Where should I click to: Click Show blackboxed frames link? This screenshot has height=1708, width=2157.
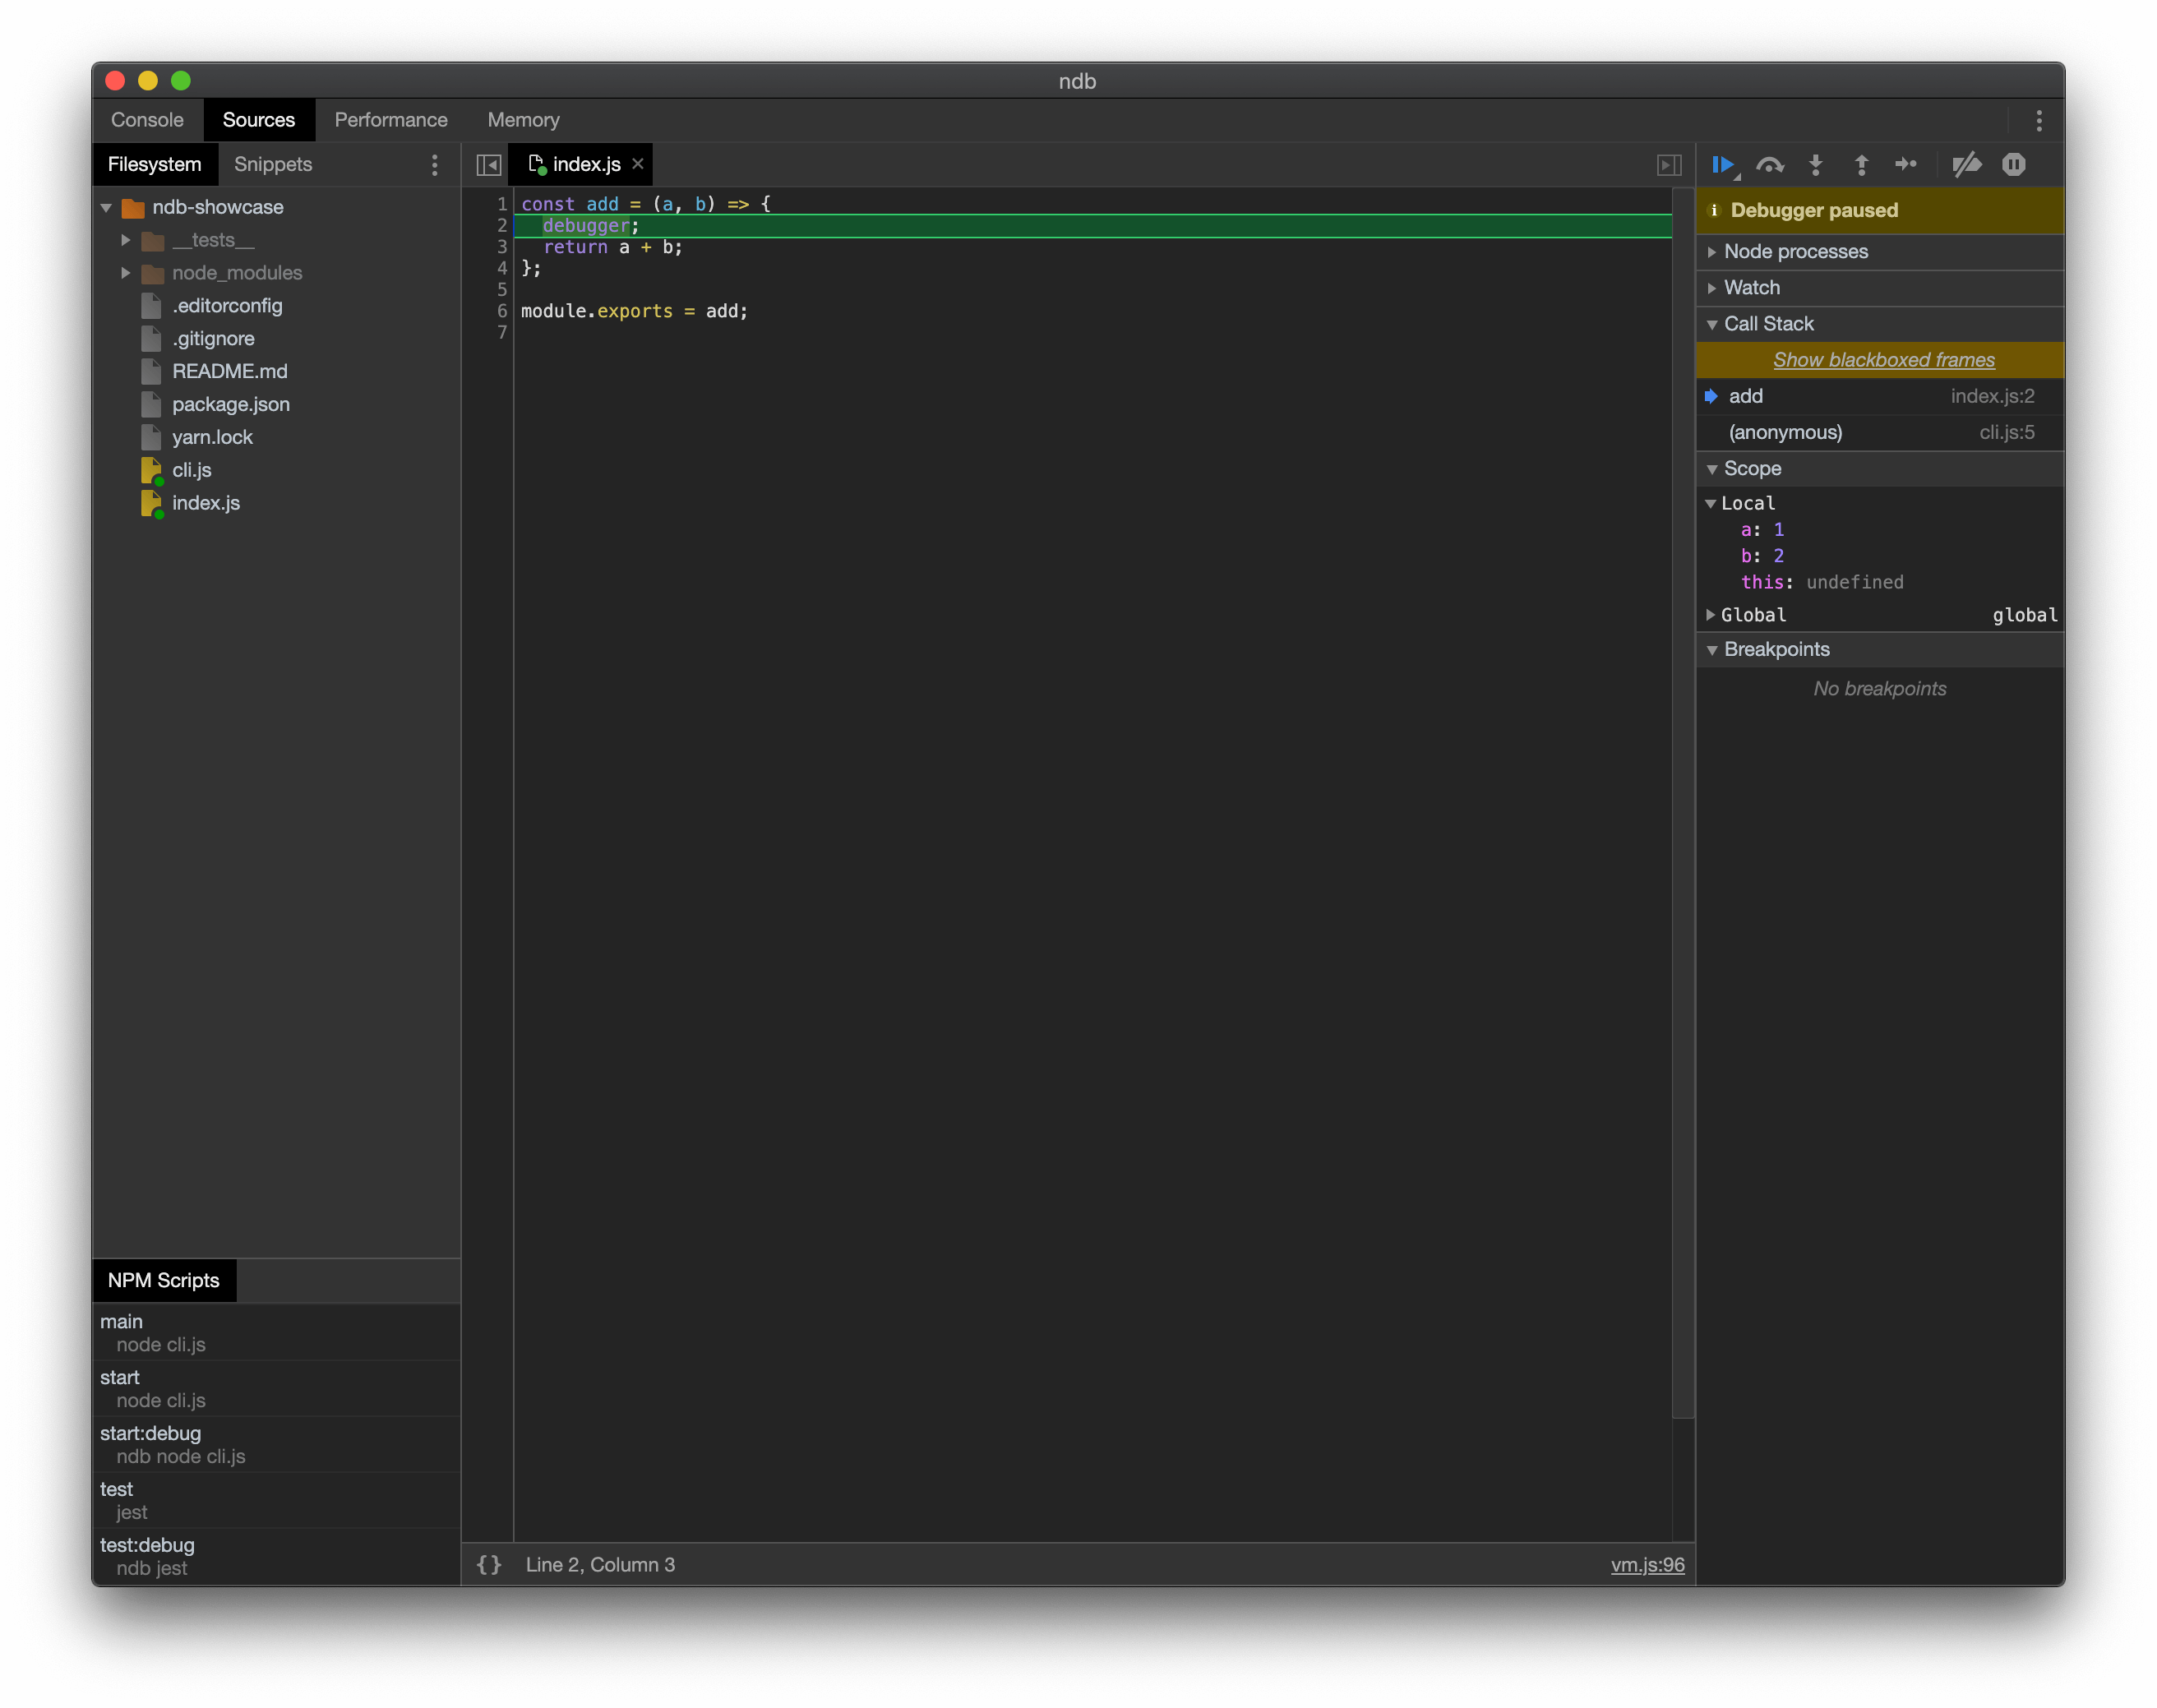[1883, 360]
